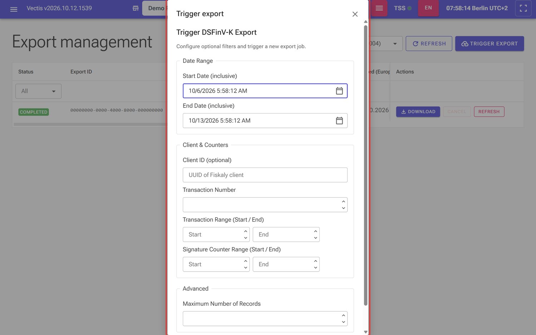Image resolution: width=536 pixels, height=335 pixels.
Task: Increment the Signature Counter Range Start value
Action: [245, 261]
